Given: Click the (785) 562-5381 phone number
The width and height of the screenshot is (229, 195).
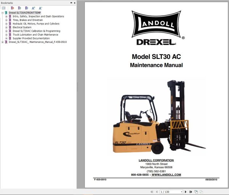Looking at the screenshot, I should point(156,171).
